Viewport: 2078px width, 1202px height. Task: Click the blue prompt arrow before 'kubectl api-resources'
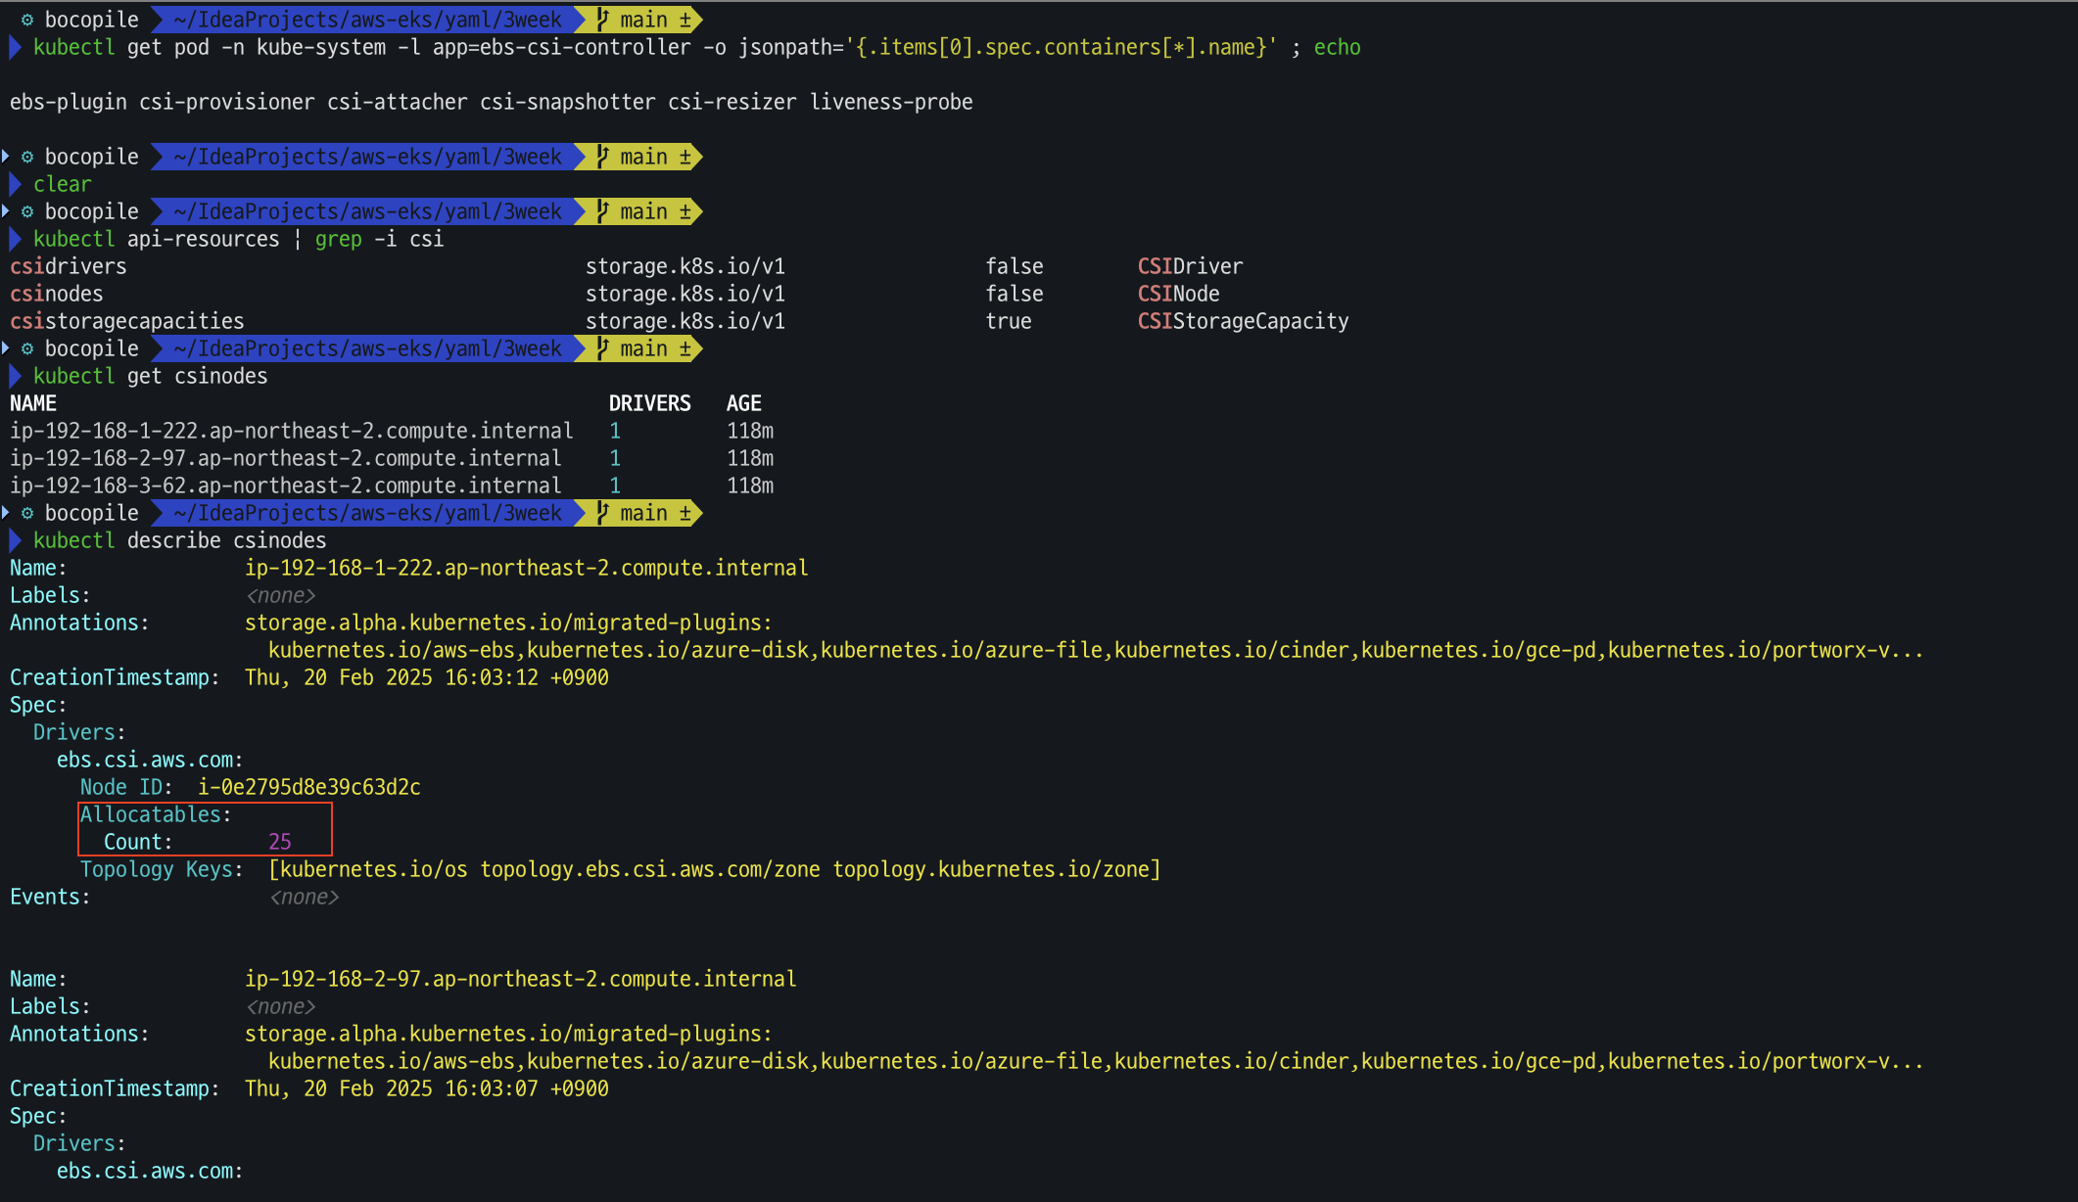[16, 239]
